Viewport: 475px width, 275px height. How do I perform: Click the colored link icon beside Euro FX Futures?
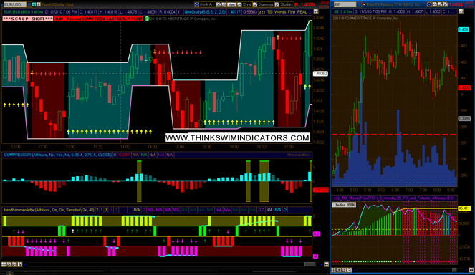[363, 4]
